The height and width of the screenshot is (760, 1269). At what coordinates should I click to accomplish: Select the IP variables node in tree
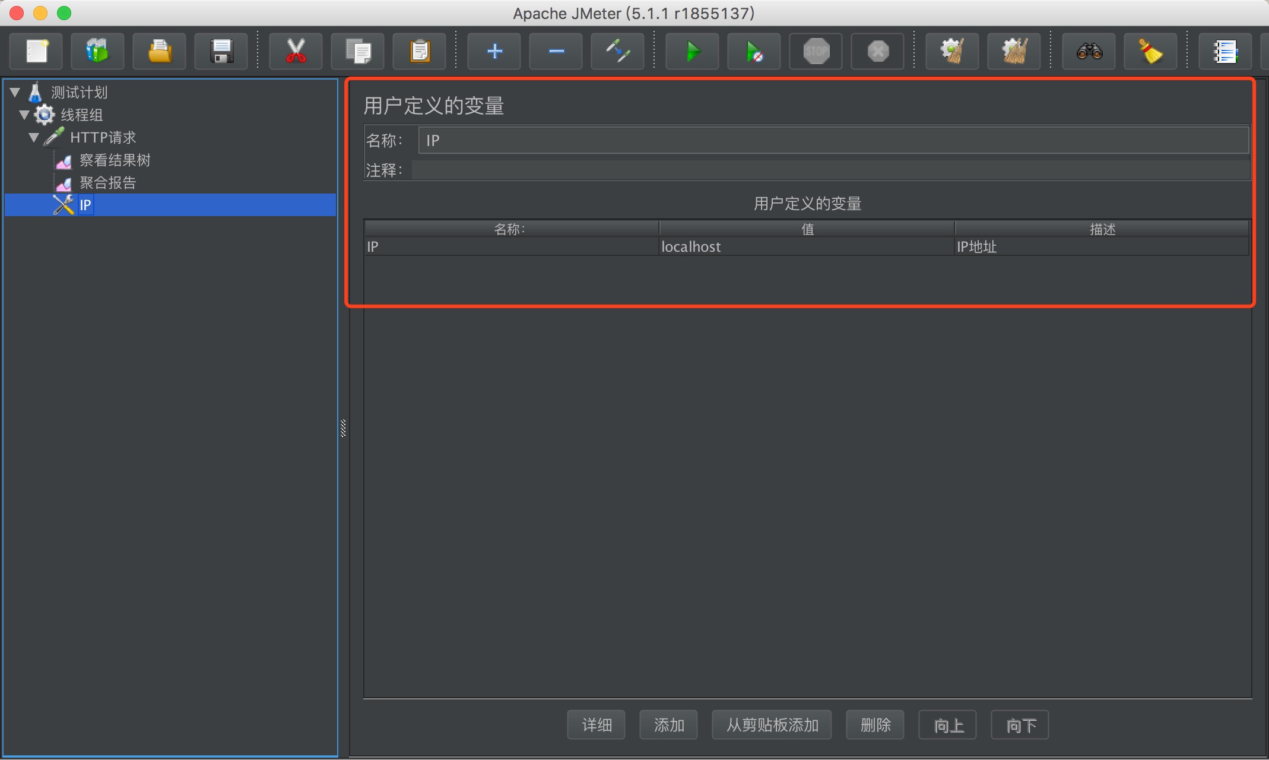pyautogui.click(x=85, y=205)
